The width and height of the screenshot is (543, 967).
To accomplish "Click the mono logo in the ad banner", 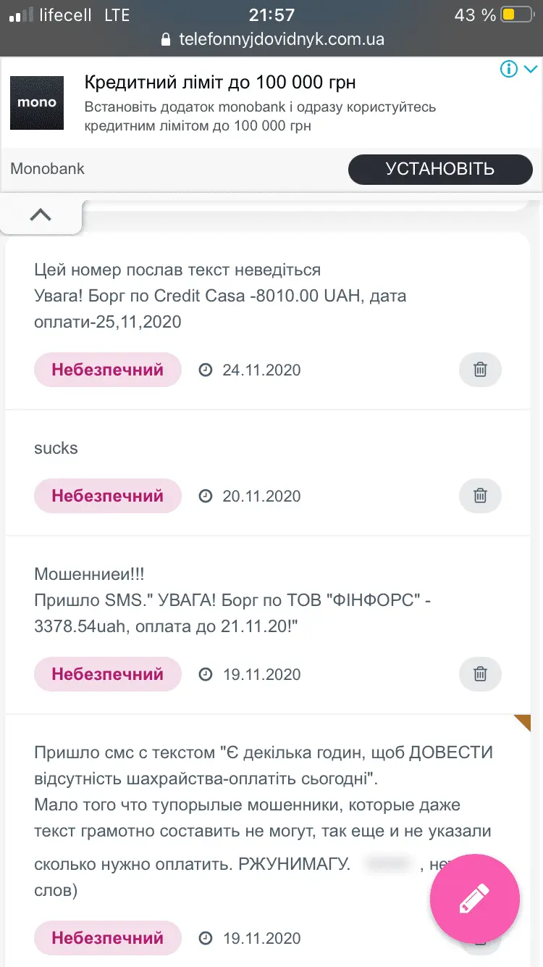I will [x=36, y=102].
